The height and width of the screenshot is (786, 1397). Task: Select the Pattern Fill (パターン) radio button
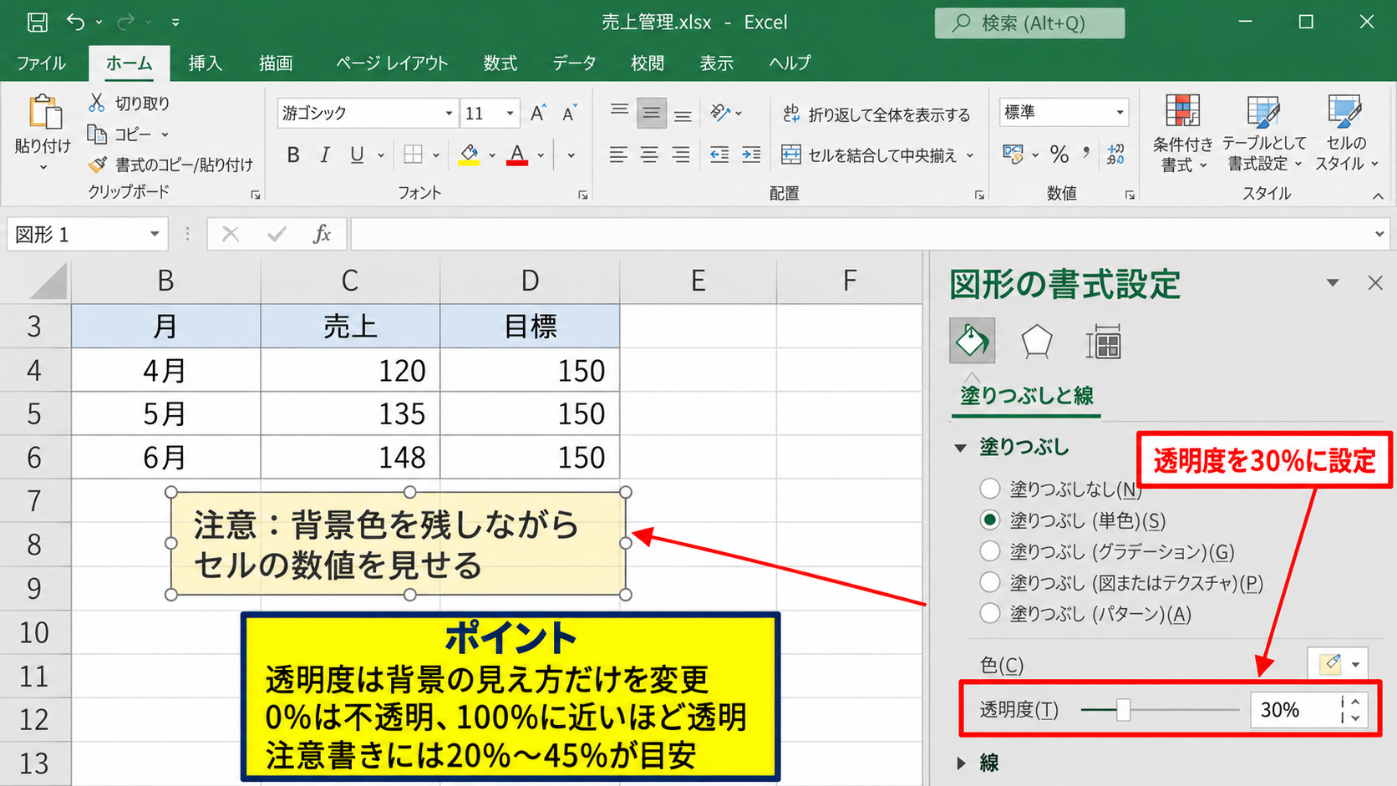(x=990, y=614)
